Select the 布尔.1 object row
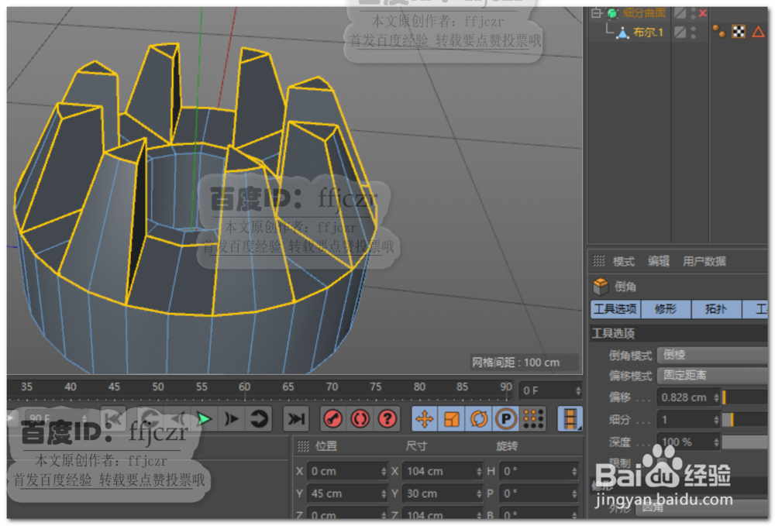 pos(648,33)
